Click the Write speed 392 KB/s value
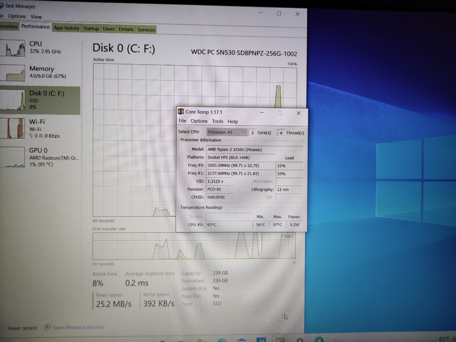This screenshot has width=456, height=342. pyautogui.click(x=159, y=304)
